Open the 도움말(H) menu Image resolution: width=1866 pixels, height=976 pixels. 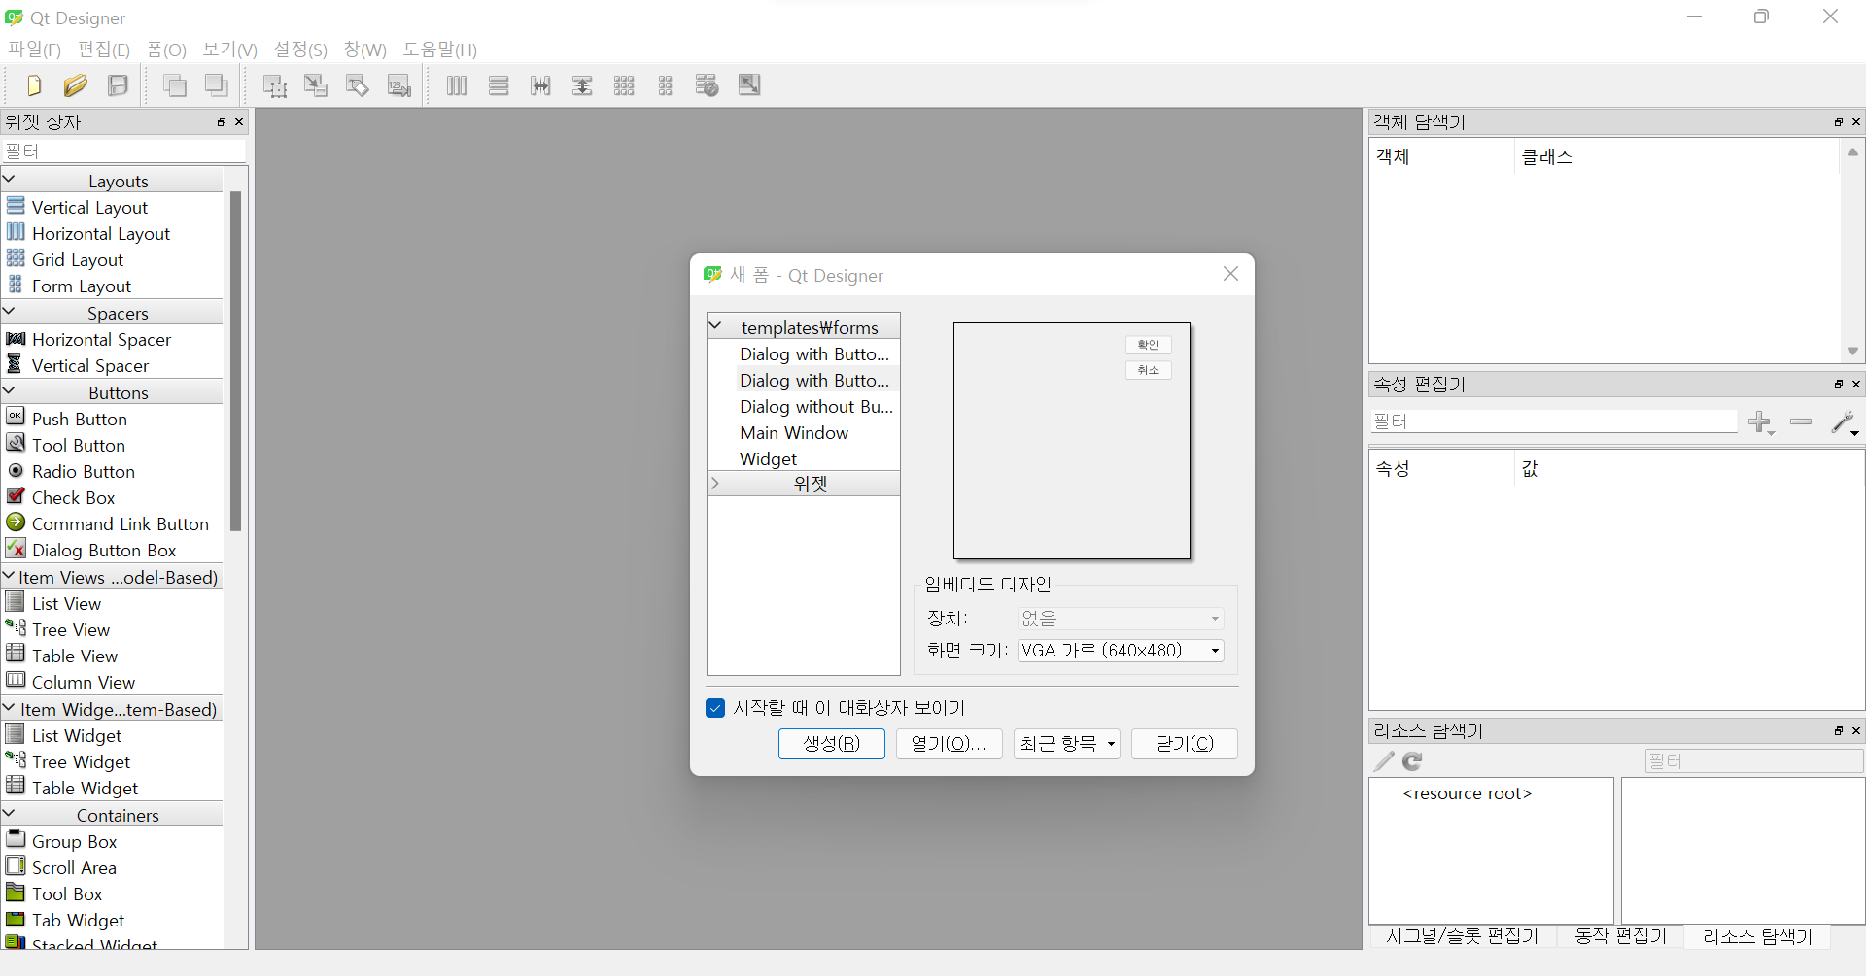(440, 50)
